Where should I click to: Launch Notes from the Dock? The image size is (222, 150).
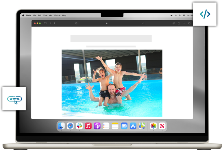pyautogui.click(x=115, y=126)
